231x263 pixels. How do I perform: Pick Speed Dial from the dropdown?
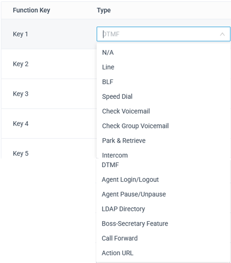point(117,97)
